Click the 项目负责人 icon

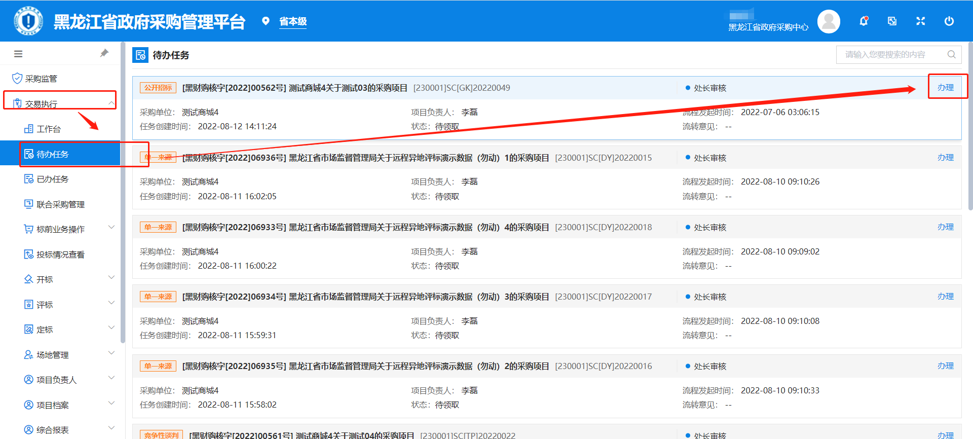coord(29,379)
